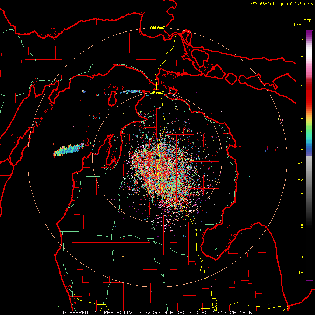The height and width of the screenshot is (315, 315).
Task: Click the TH threshold label on scale
Action: click(x=301, y=273)
